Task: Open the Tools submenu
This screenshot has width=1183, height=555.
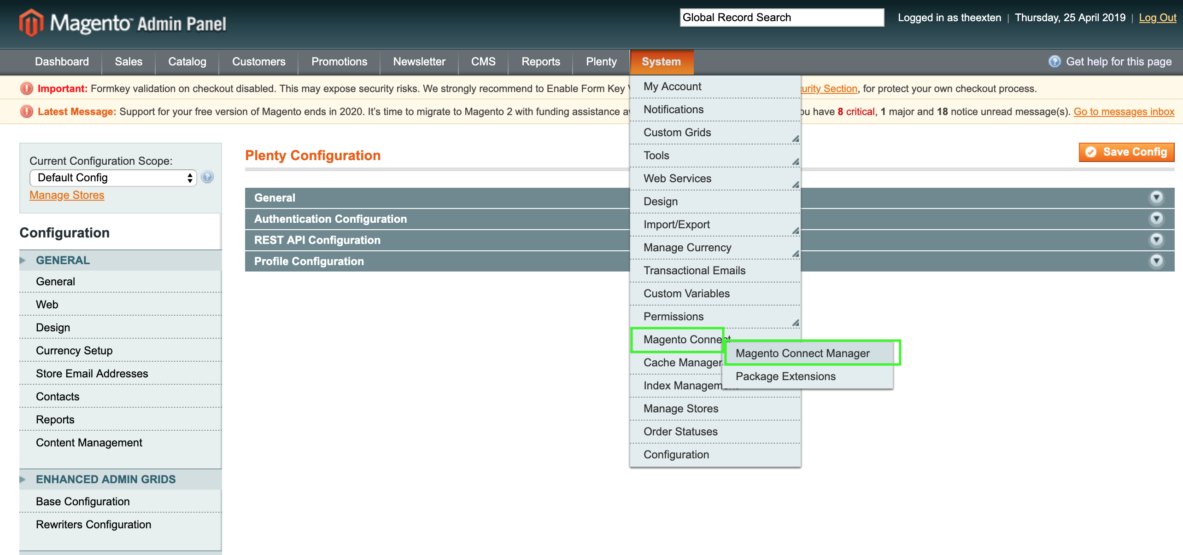Action: [715, 156]
